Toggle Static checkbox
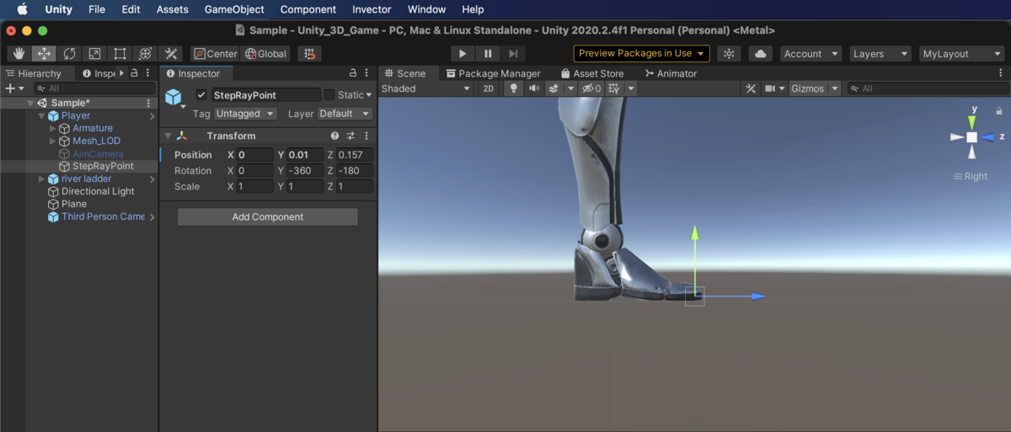 (x=329, y=95)
